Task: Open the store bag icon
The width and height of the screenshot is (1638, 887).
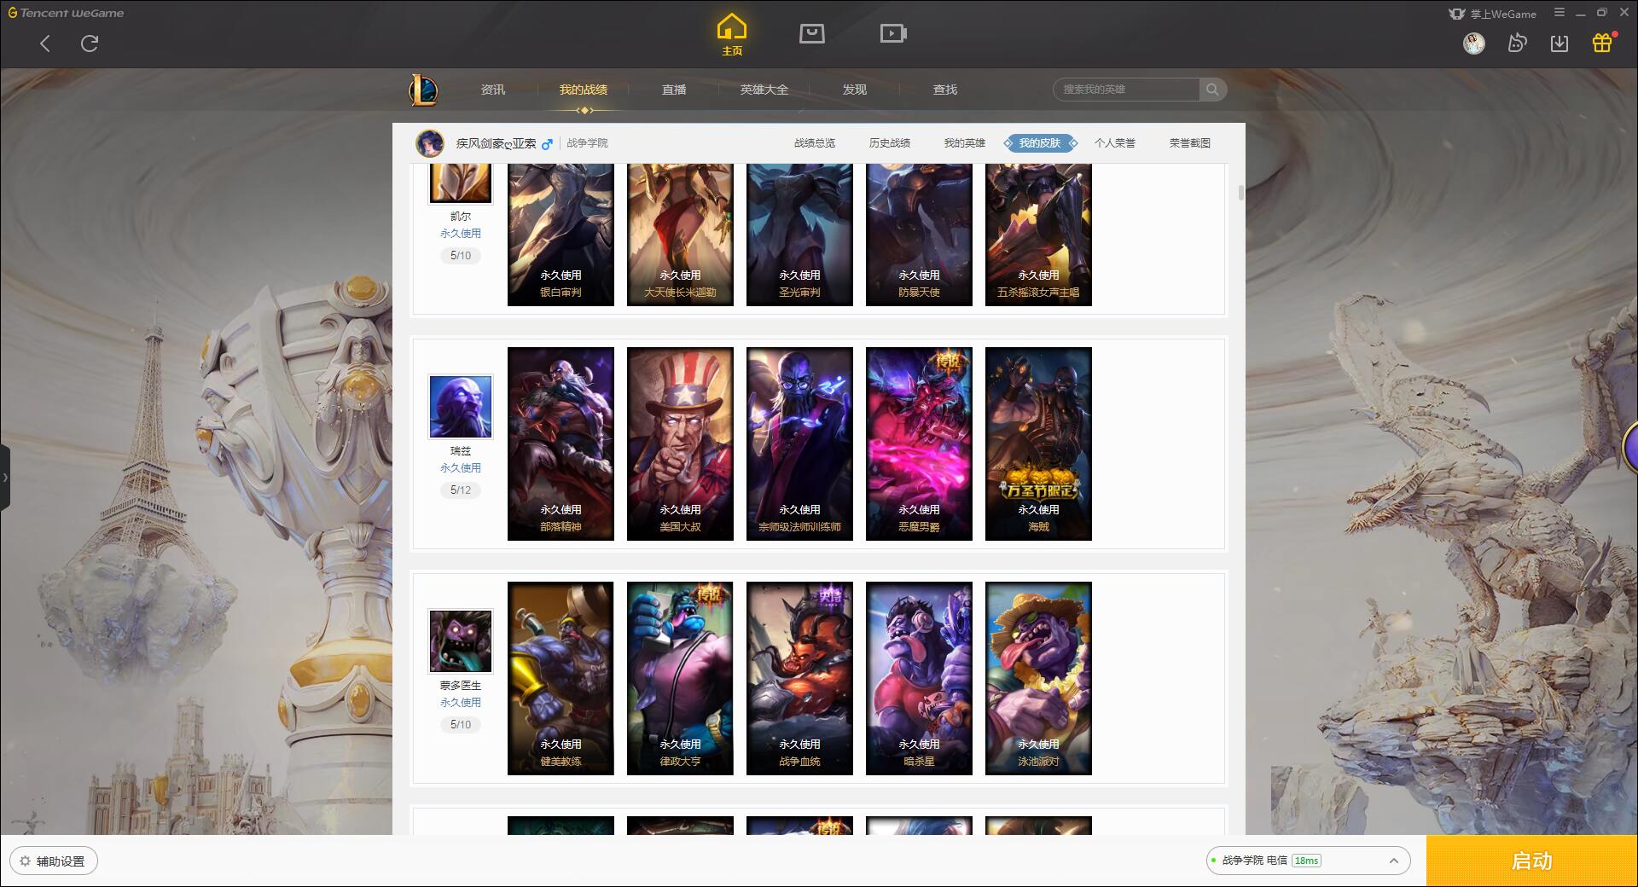Action: click(811, 33)
